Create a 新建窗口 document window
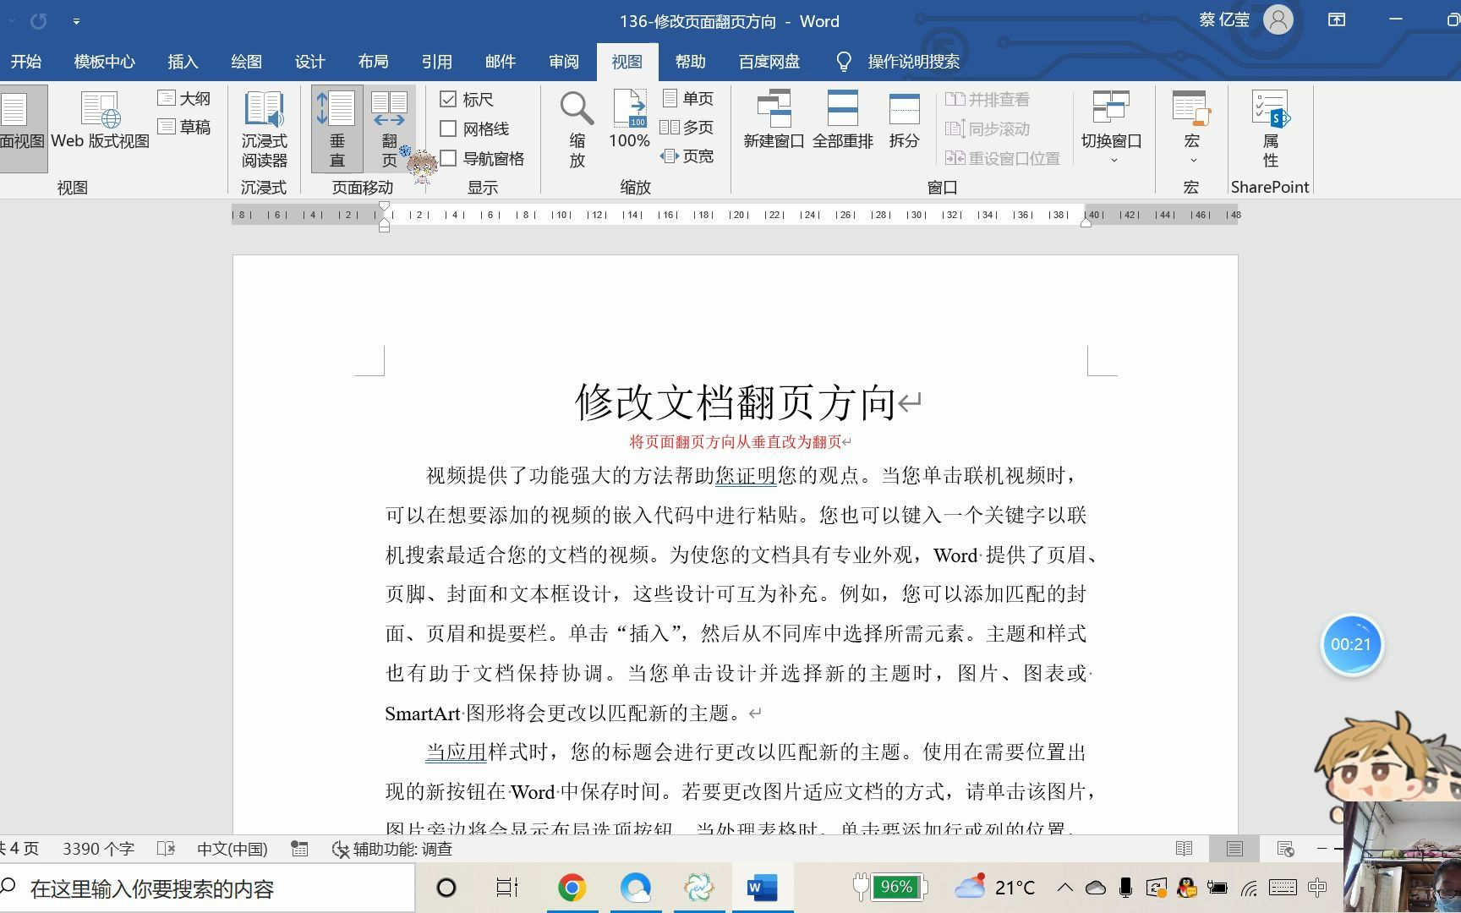This screenshot has width=1461, height=913. point(774,123)
